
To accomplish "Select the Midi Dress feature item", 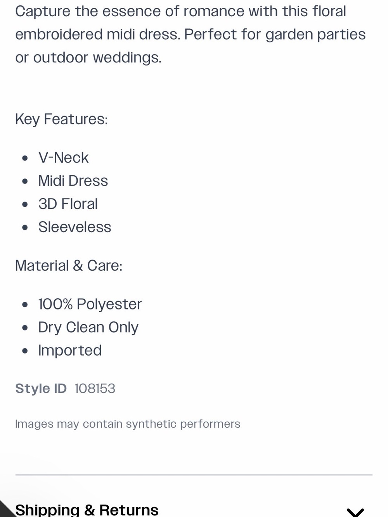I will (x=73, y=181).
